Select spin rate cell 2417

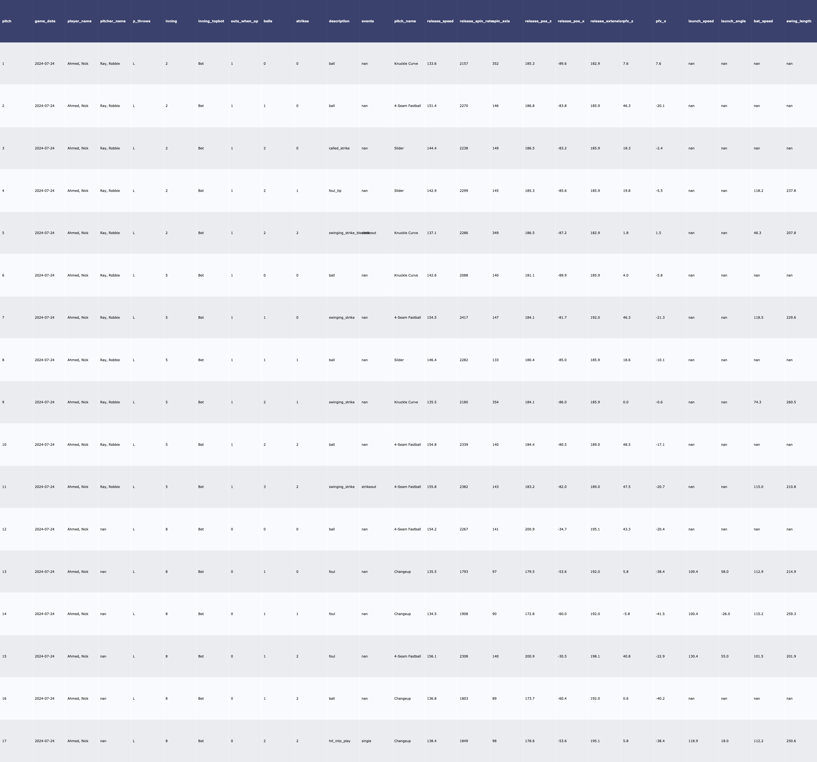[464, 318]
